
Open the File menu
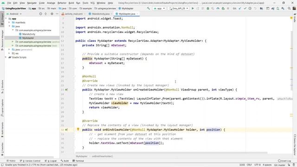(x=9, y=3)
